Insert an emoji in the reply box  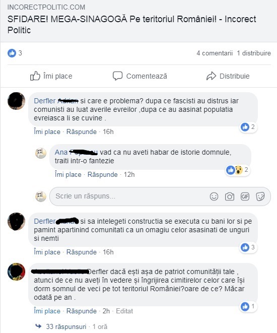point(214,196)
